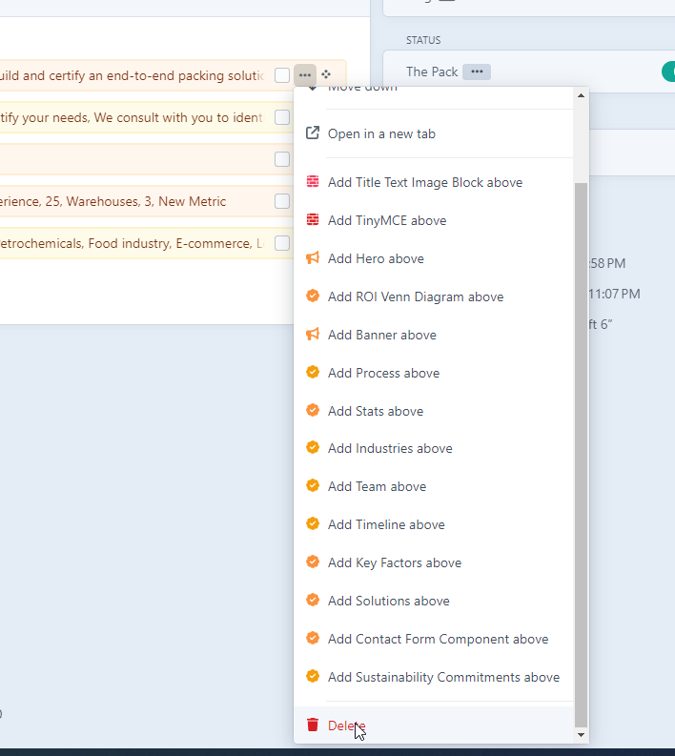Open the 'identify your needs' content row
Image resolution: width=675 pixels, height=756 pixels.
(133, 117)
